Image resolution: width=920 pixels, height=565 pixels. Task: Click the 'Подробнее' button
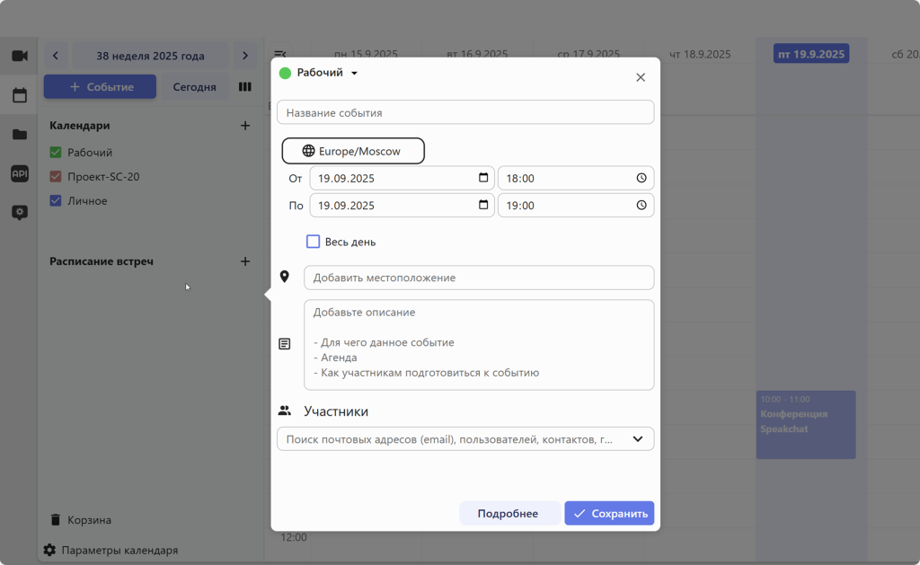point(508,514)
